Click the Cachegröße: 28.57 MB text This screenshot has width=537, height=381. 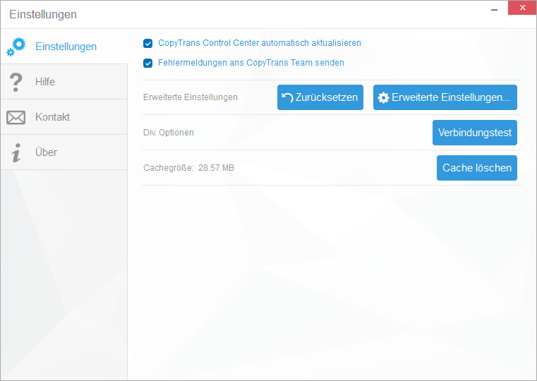[x=188, y=168]
